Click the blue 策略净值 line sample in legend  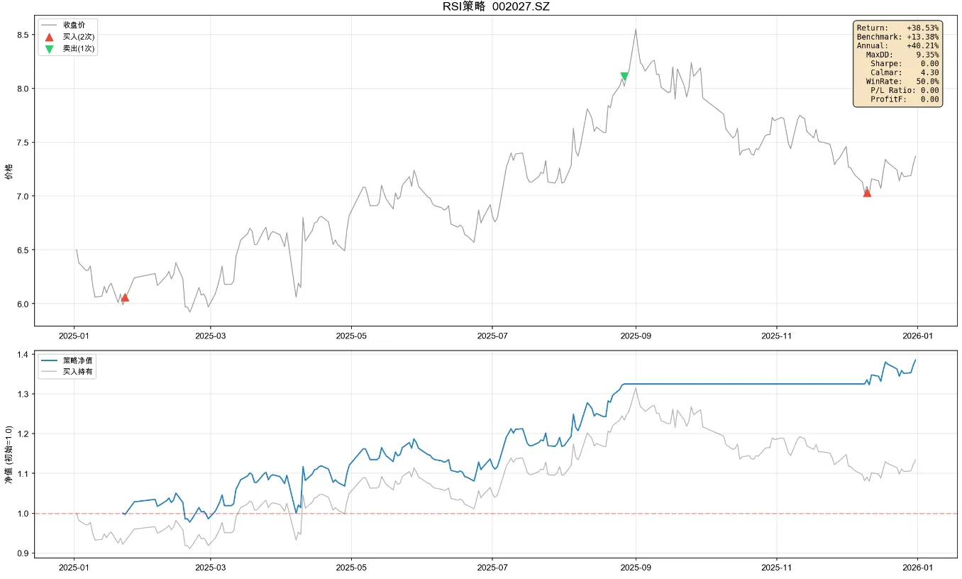(x=49, y=360)
